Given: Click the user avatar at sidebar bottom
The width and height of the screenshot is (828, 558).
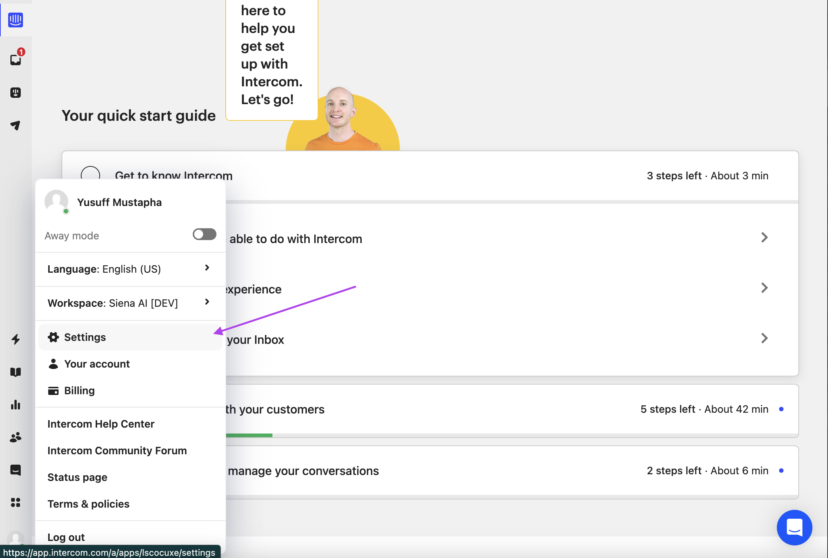Looking at the screenshot, I should [16, 538].
